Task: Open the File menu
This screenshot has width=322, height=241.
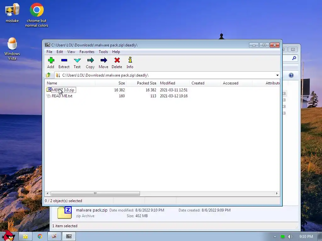Action: [49, 52]
